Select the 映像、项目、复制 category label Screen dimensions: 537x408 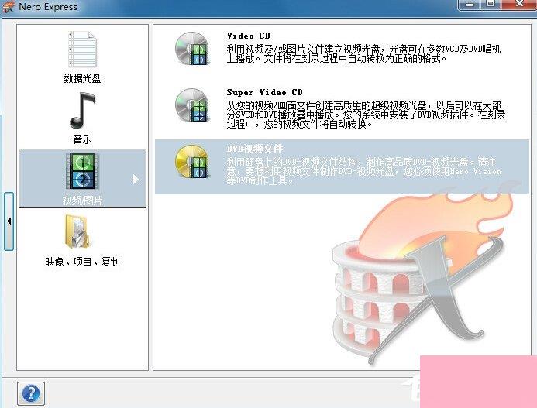pos(82,262)
